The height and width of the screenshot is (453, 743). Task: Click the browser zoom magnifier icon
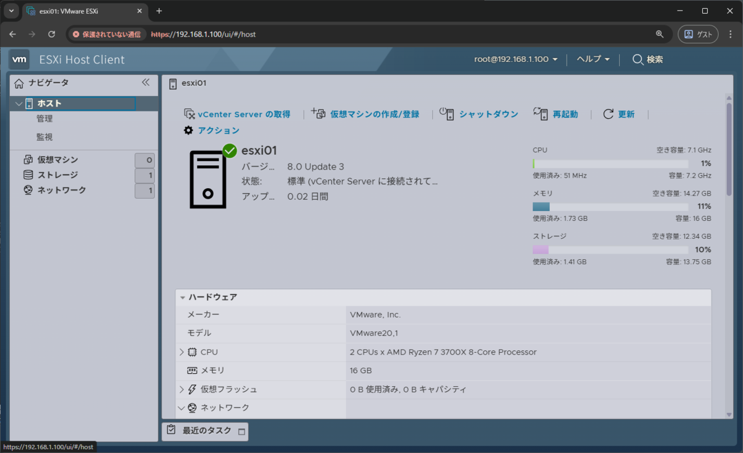[x=659, y=34]
